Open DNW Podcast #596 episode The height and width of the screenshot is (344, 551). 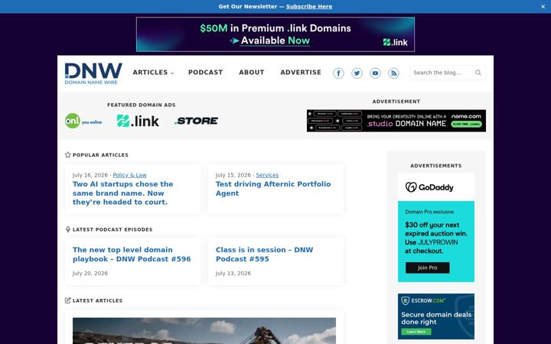(x=132, y=255)
